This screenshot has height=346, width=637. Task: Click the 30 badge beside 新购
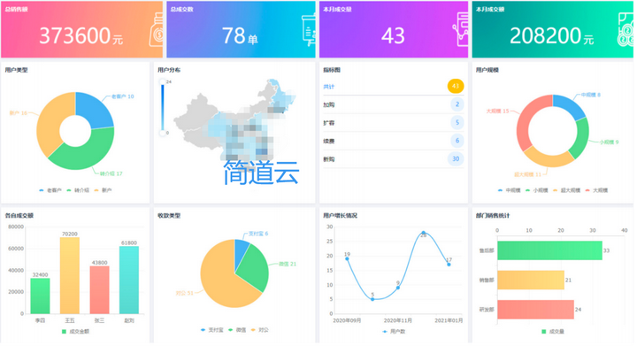tap(456, 158)
